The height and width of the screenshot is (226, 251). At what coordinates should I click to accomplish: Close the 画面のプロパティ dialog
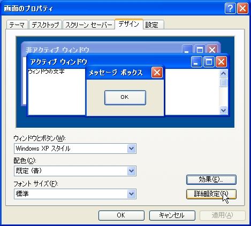242,8
